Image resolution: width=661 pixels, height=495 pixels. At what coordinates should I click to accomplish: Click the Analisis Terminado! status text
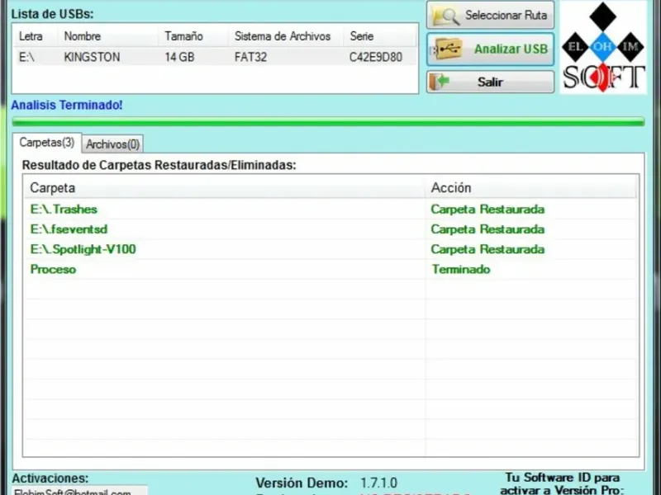click(x=67, y=105)
